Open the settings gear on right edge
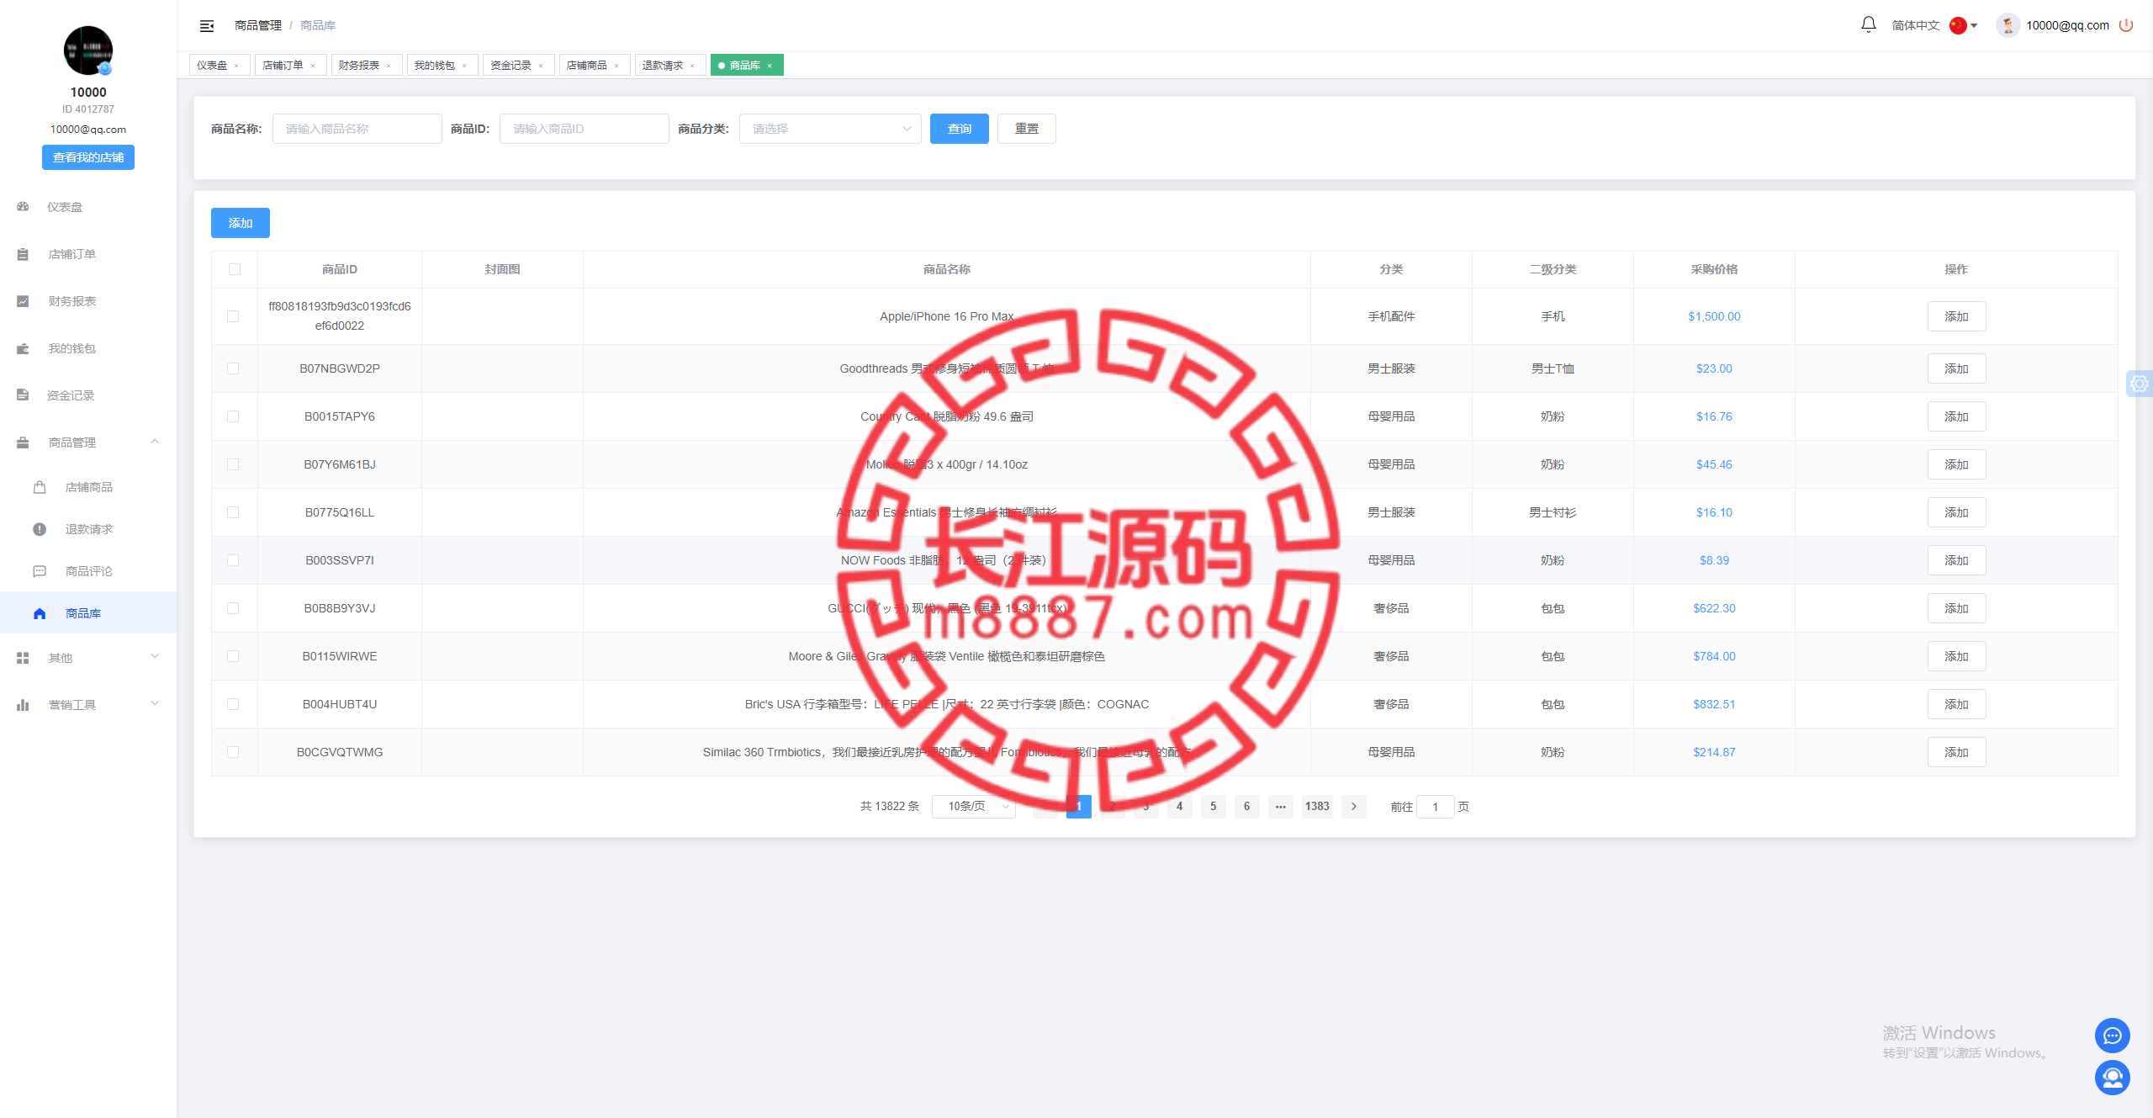The width and height of the screenshot is (2153, 1118). (2139, 384)
